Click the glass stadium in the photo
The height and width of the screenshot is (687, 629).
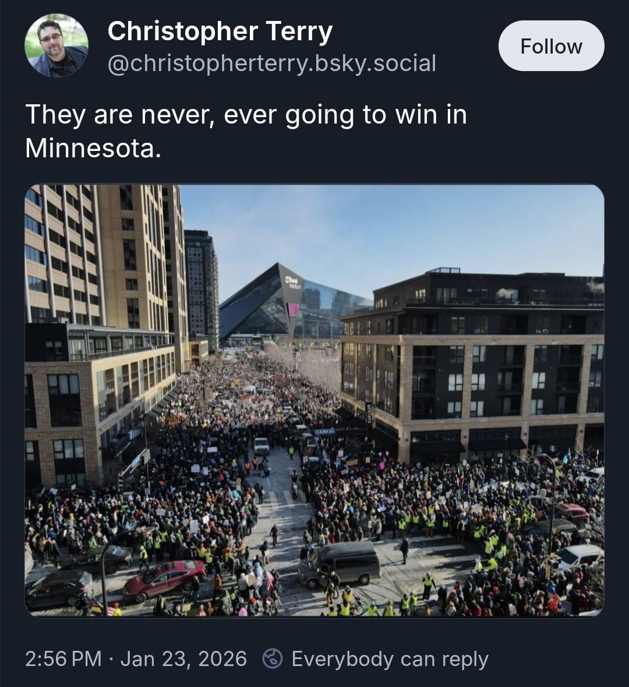click(x=293, y=304)
